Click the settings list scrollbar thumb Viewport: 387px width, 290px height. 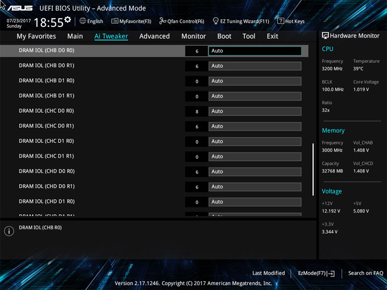click(x=313, y=169)
